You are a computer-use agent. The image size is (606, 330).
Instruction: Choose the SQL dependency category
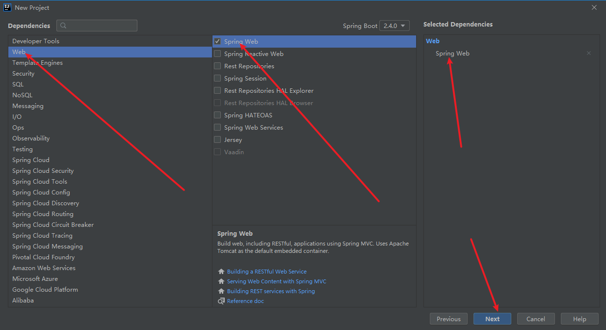[18, 84]
